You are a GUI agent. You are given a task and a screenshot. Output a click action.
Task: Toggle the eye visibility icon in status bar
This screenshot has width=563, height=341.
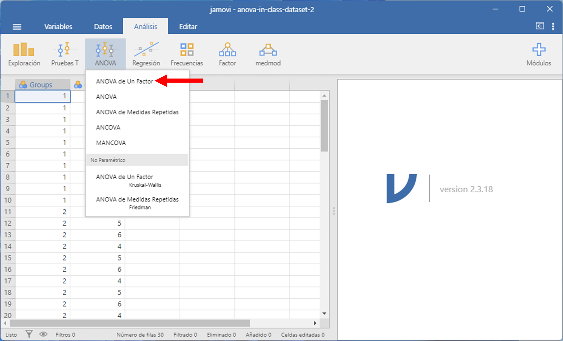coord(43,334)
